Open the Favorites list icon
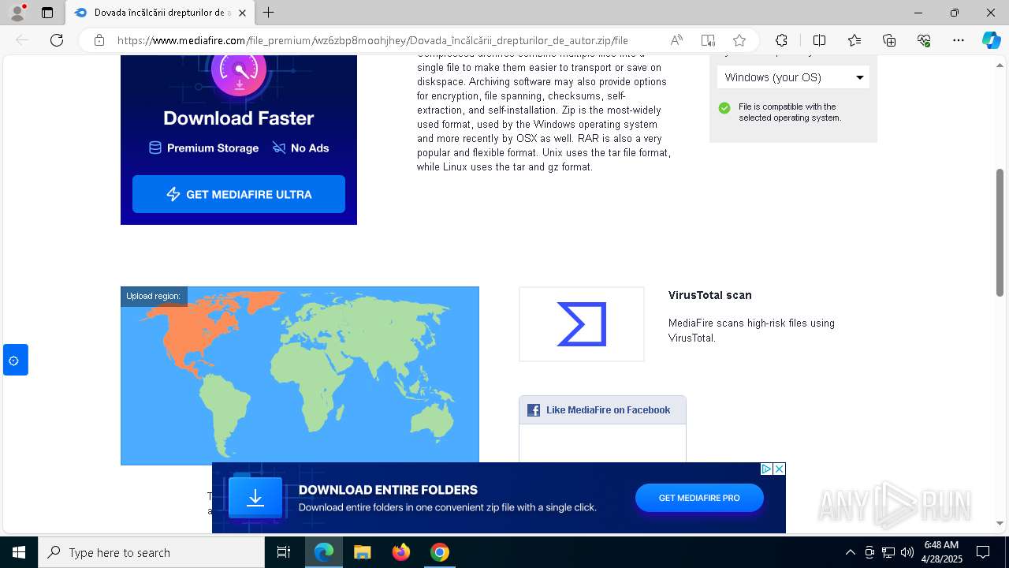The image size is (1009, 568). tap(854, 40)
